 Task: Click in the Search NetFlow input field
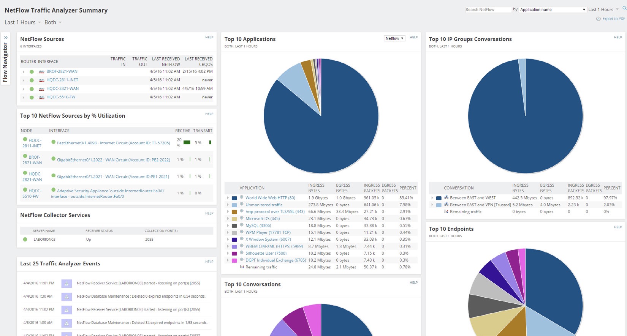click(488, 9)
